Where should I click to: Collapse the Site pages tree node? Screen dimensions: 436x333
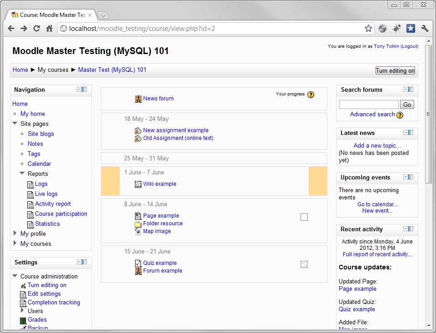[15, 123]
